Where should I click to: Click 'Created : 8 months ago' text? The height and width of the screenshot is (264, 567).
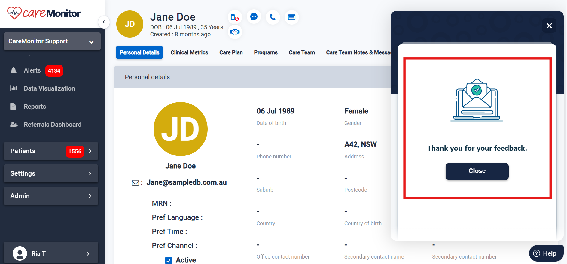pyautogui.click(x=180, y=34)
